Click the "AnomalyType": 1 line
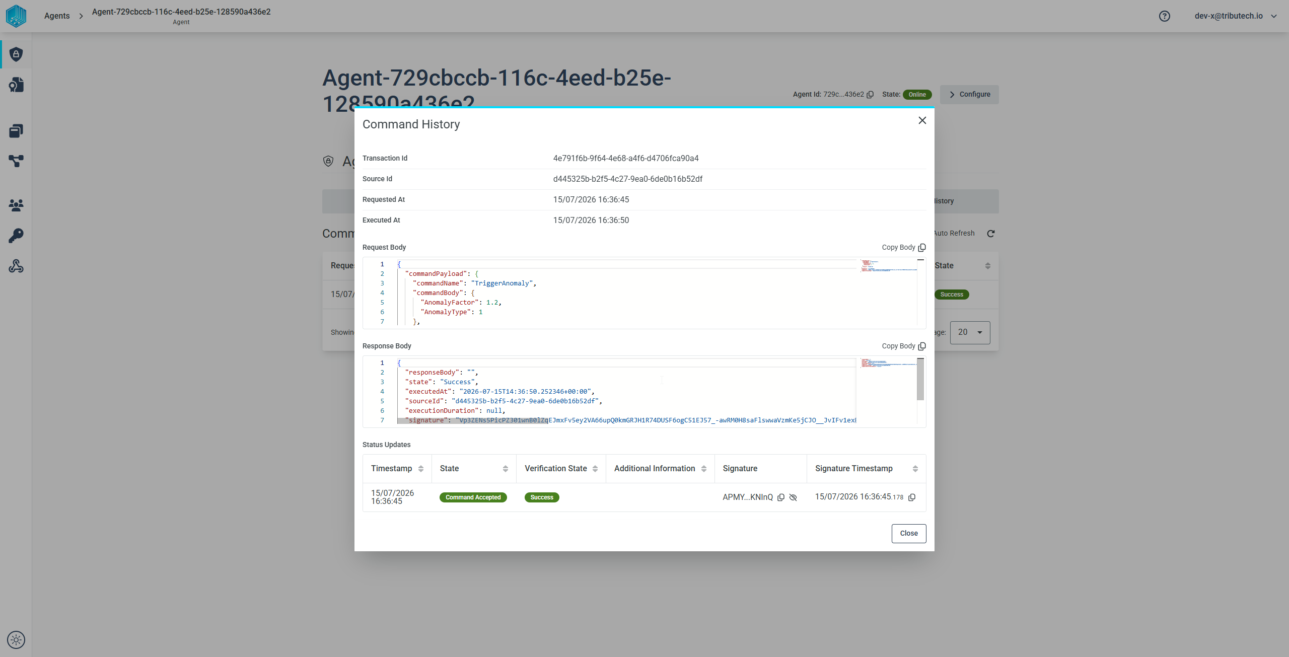 click(451, 312)
